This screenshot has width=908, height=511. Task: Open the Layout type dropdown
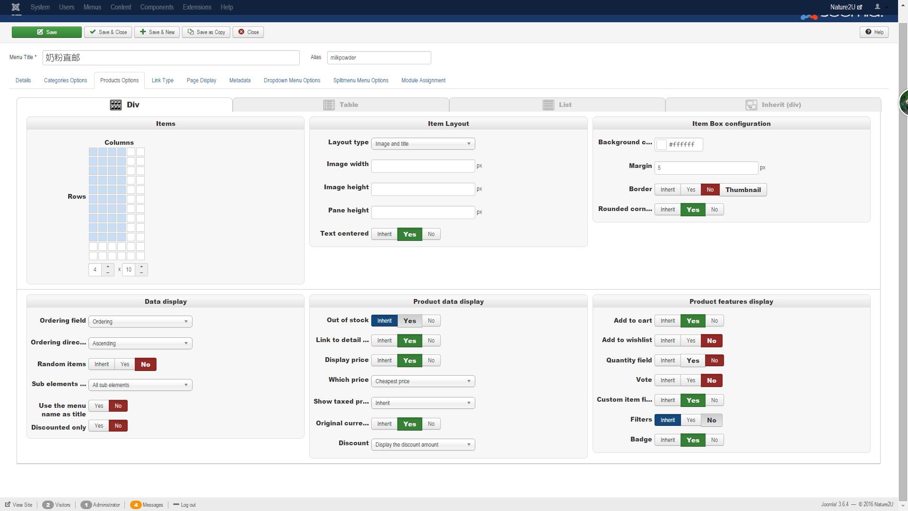pyautogui.click(x=423, y=144)
